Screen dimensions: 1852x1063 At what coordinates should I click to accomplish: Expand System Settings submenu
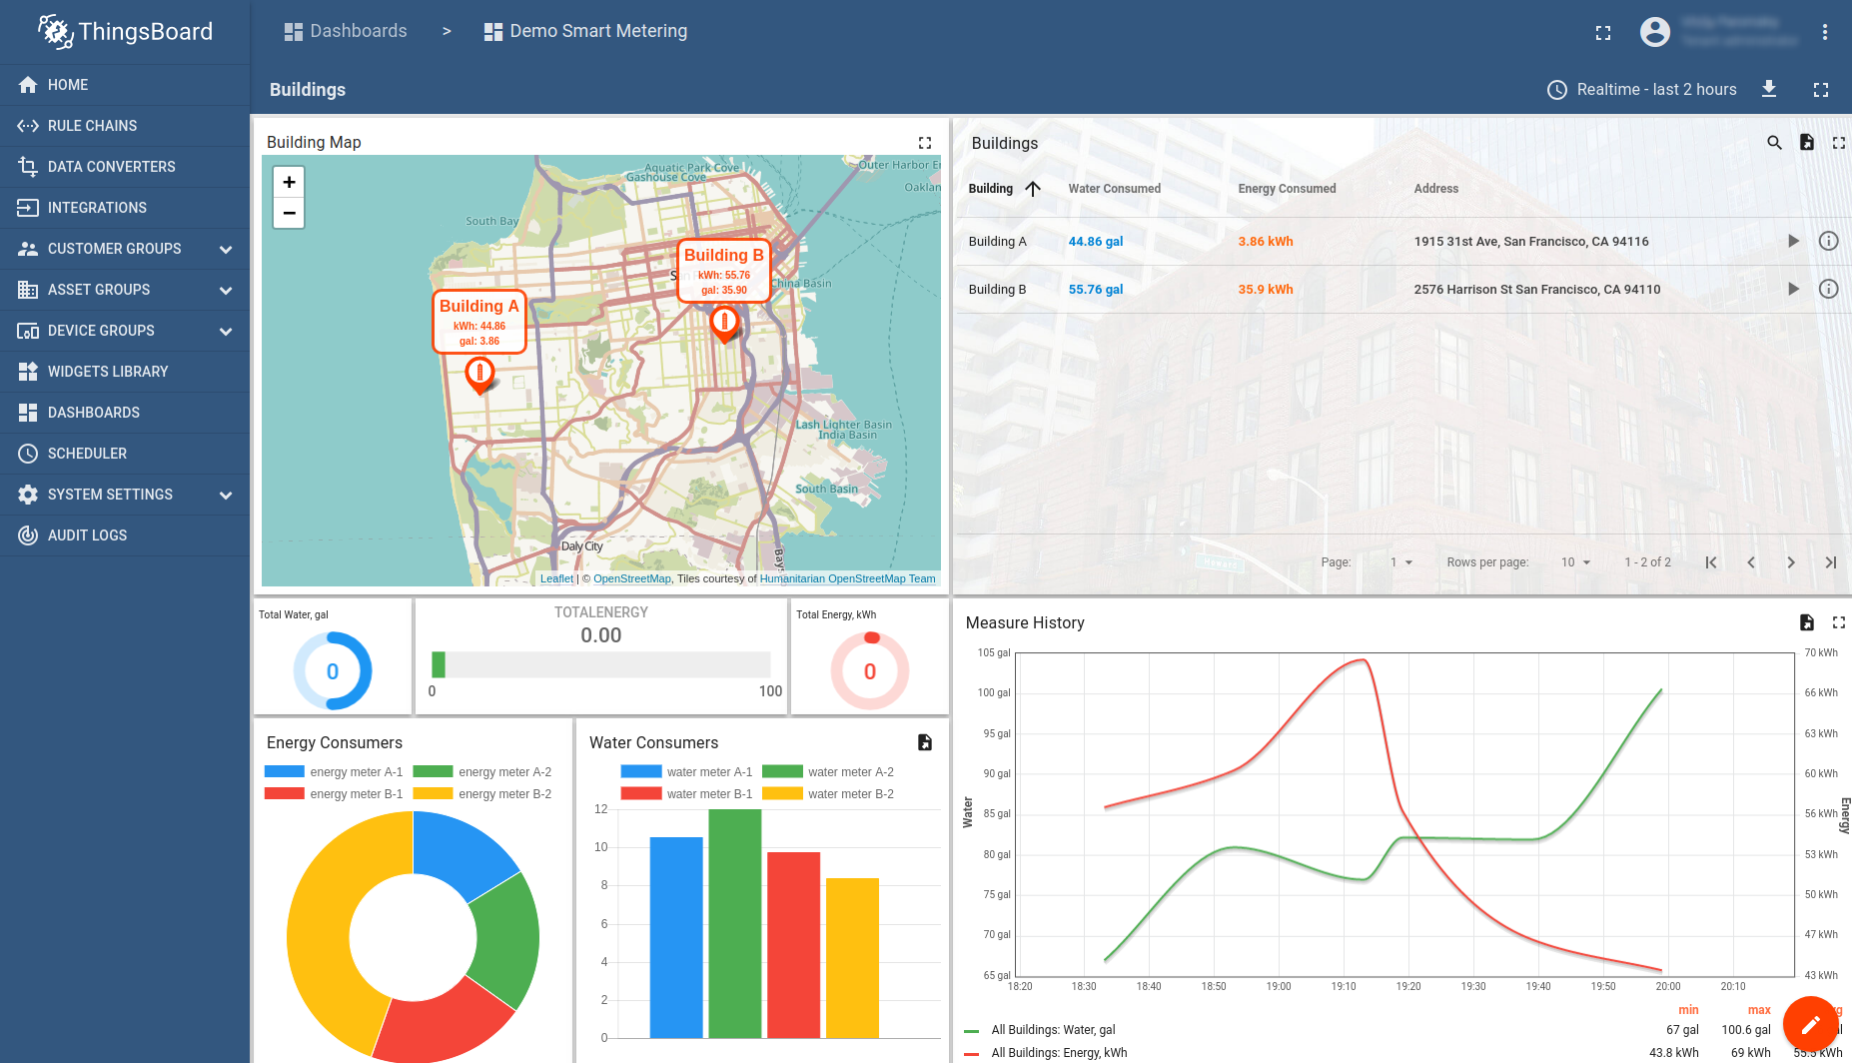pyautogui.click(x=226, y=495)
